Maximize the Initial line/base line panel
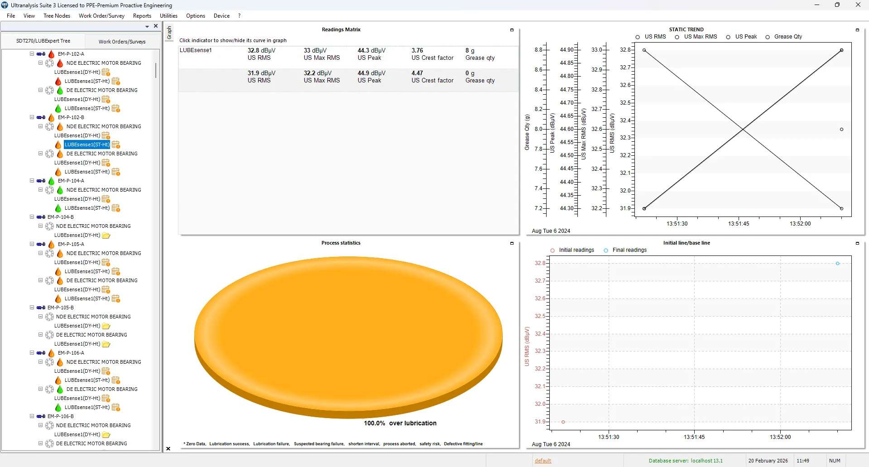This screenshot has height=467, width=869. tap(857, 243)
